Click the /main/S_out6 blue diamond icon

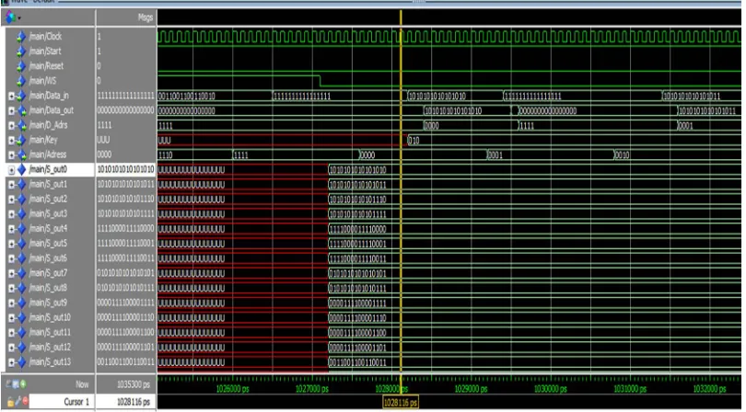point(21,258)
